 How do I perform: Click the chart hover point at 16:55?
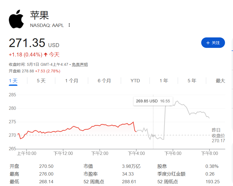point(153,136)
